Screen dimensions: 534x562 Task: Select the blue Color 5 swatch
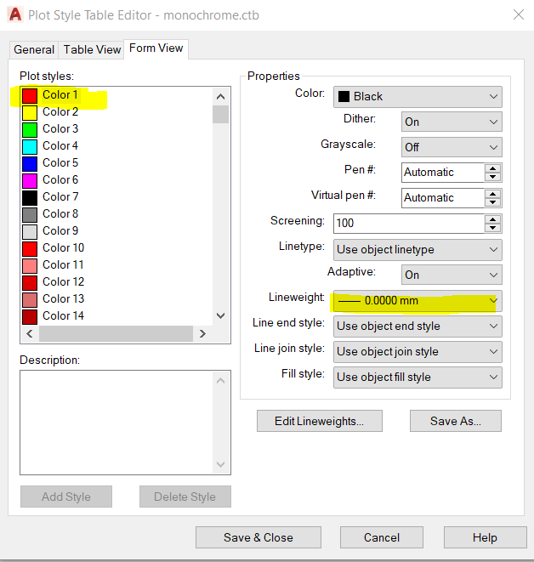pyautogui.click(x=30, y=164)
